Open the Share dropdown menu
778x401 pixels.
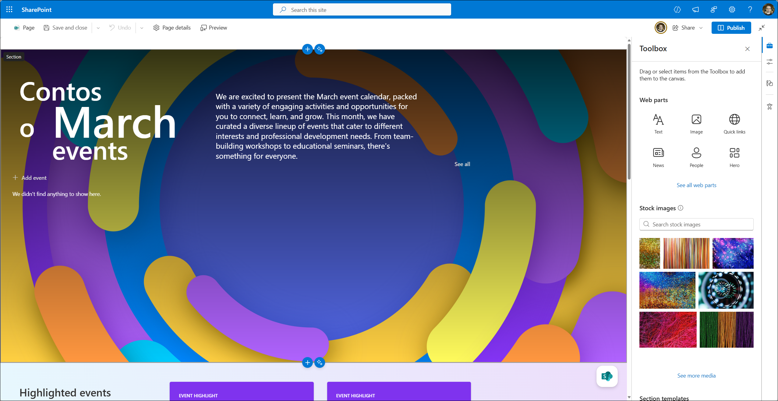point(701,28)
